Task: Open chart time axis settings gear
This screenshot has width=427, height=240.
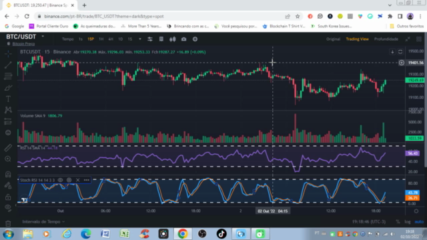Action: (416, 211)
